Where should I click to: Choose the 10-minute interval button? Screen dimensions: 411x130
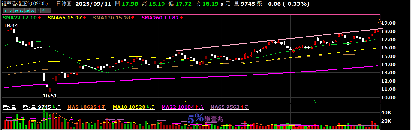[x=16, y=10]
